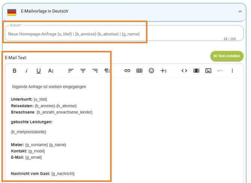Click the 68 / 200 character counter
Screen dimensions: 251x183
click(x=230, y=39)
